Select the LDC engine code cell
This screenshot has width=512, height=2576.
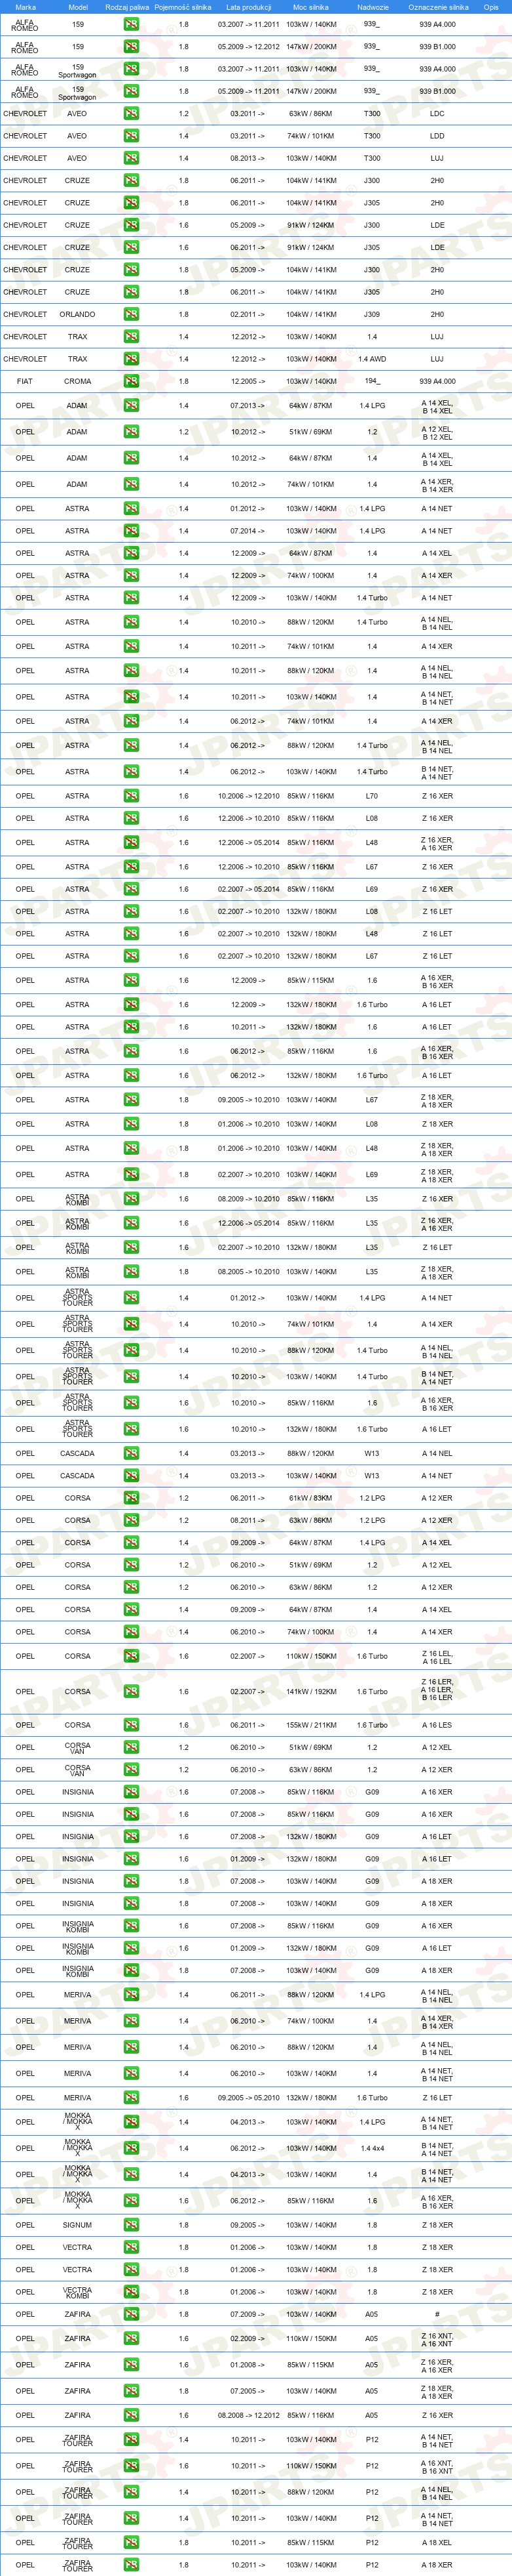point(437,114)
